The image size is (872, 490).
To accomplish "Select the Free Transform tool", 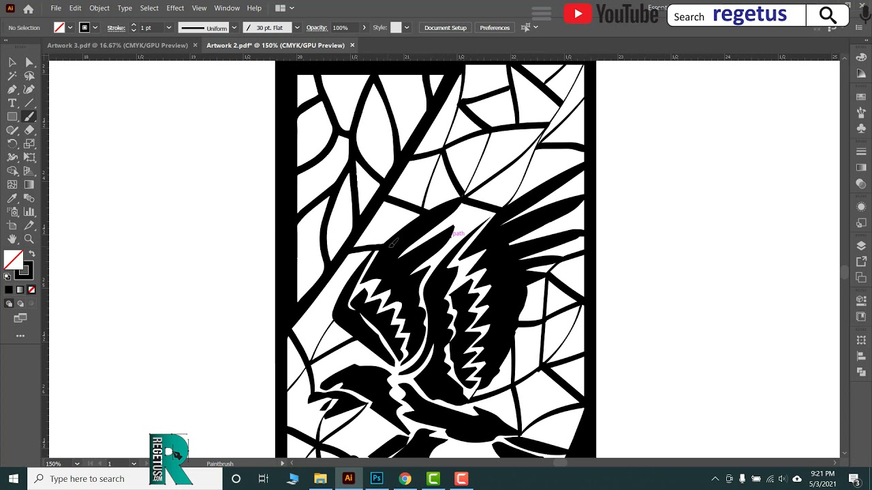I will pos(29,158).
